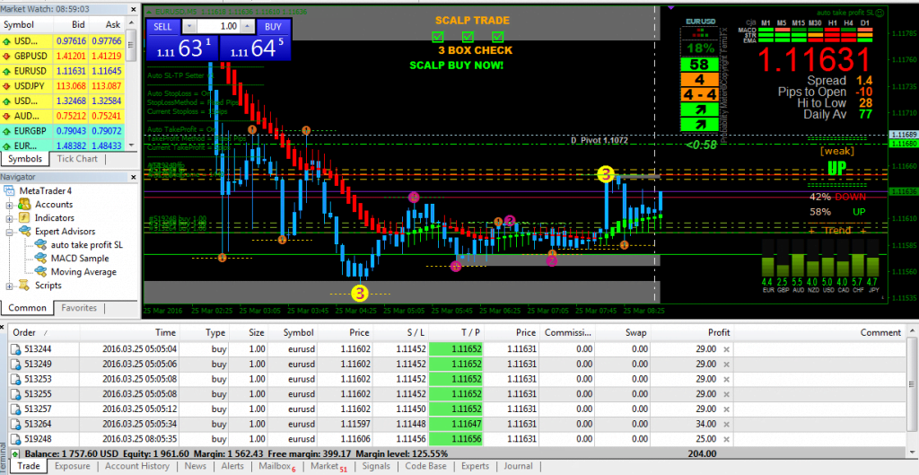Click the down-arrow icon beside USDJPY

(6, 86)
